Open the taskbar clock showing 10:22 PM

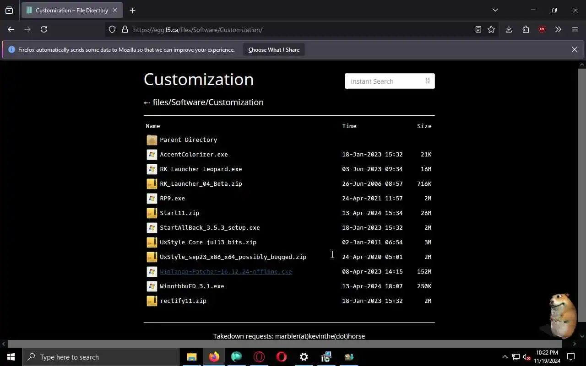(x=547, y=357)
